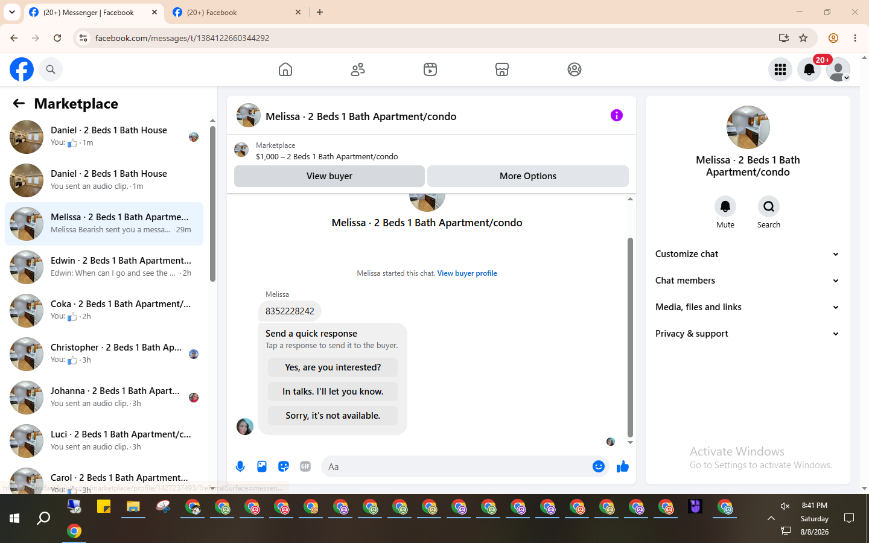Click the More Options button

click(528, 176)
